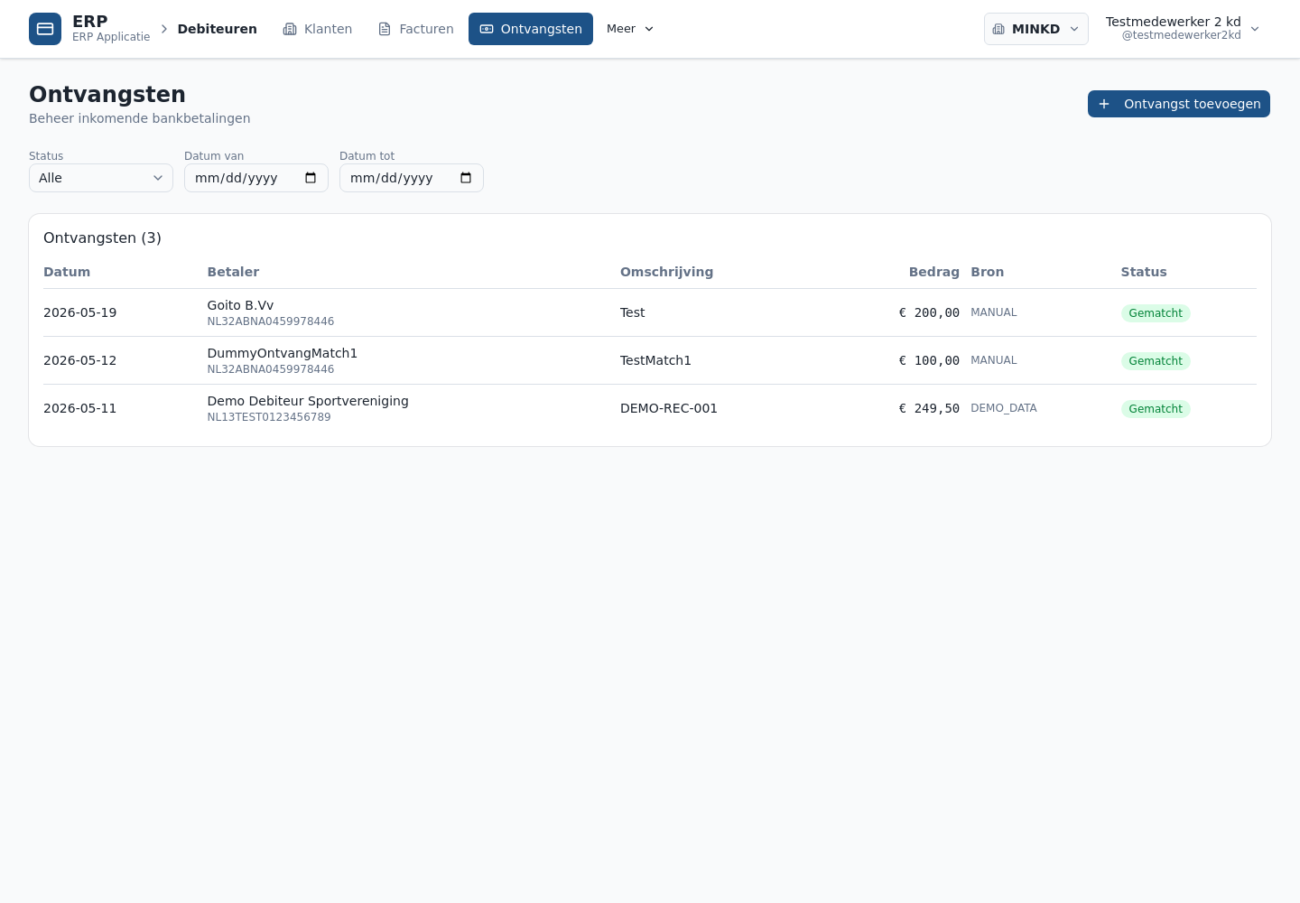
Task: Open the Meer navigation menu
Action: tap(630, 29)
